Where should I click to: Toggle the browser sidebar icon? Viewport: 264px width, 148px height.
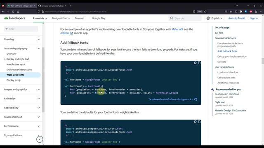(x=236, y=12)
